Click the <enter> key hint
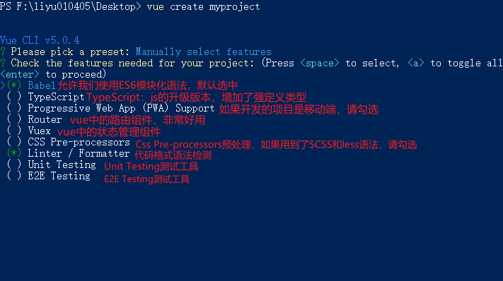Image resolution: width=503 pixels, height=281 pixels. pyautogui.click(x=20, y=74)
